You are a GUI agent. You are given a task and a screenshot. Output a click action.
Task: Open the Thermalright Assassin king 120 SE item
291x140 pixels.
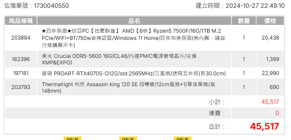pyautogui.click(x=128, y=87)
